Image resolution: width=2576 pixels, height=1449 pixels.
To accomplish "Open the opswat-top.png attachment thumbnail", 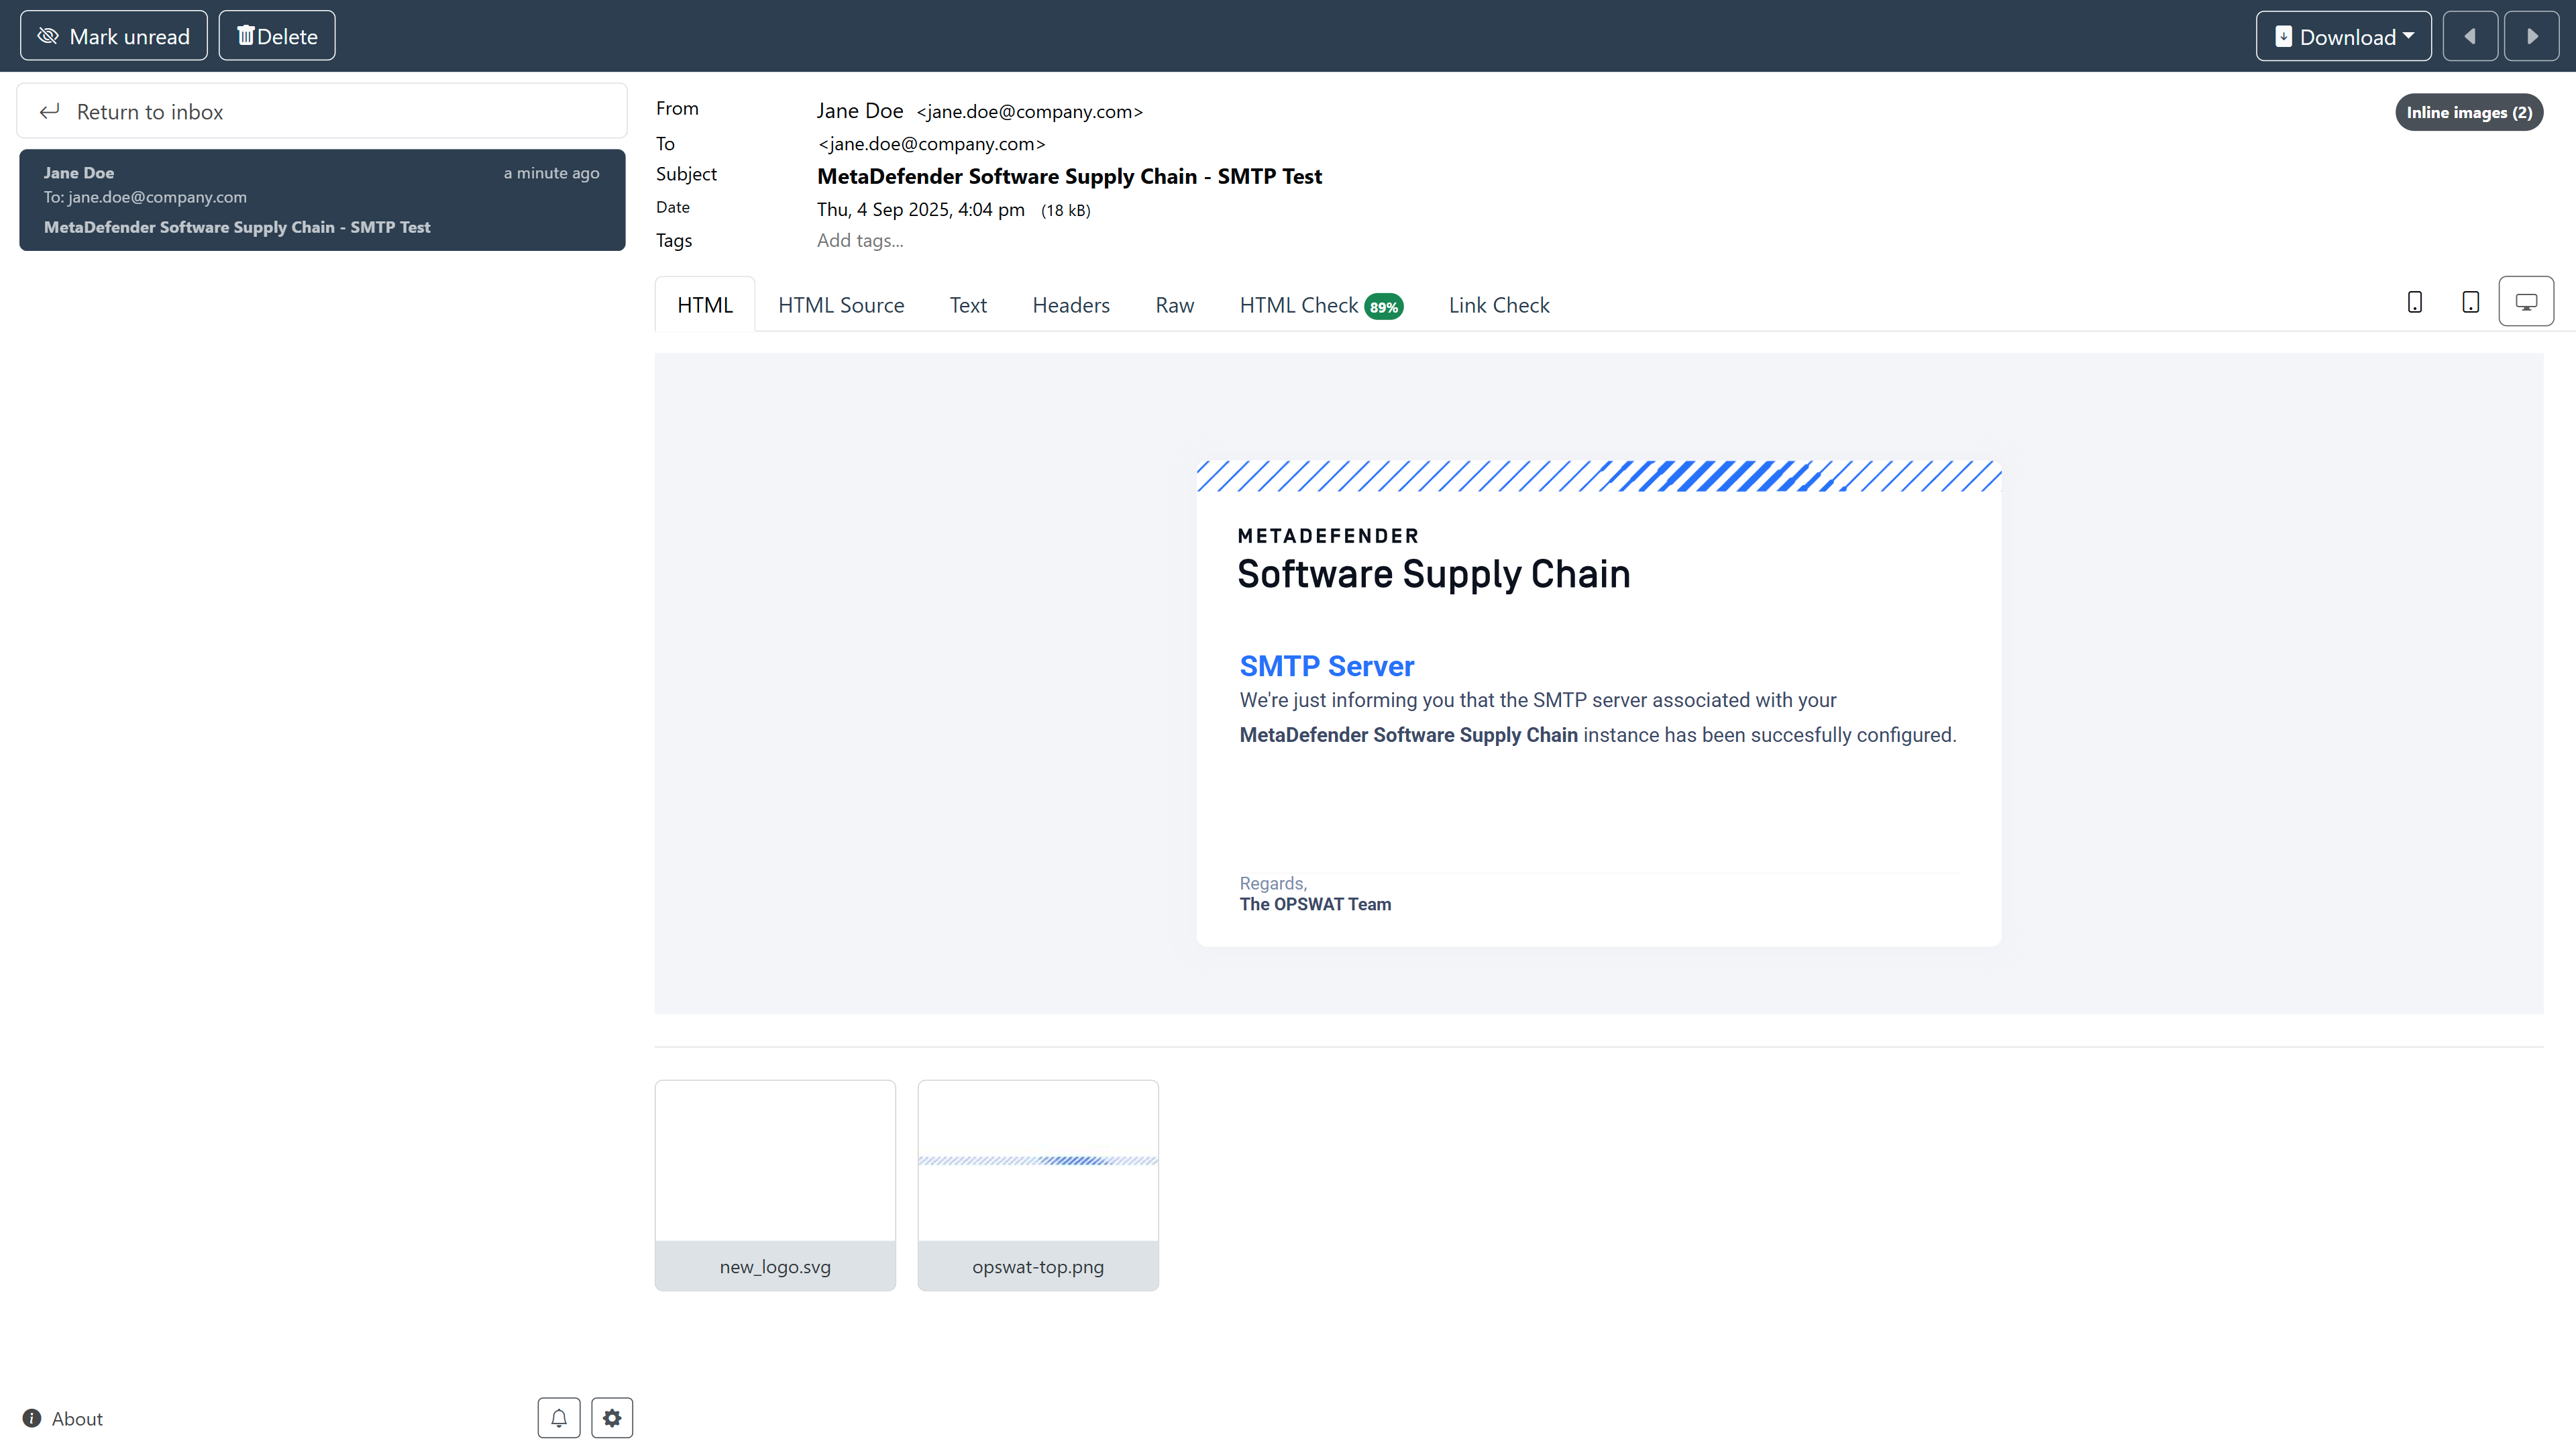I will (1037, 1184).
